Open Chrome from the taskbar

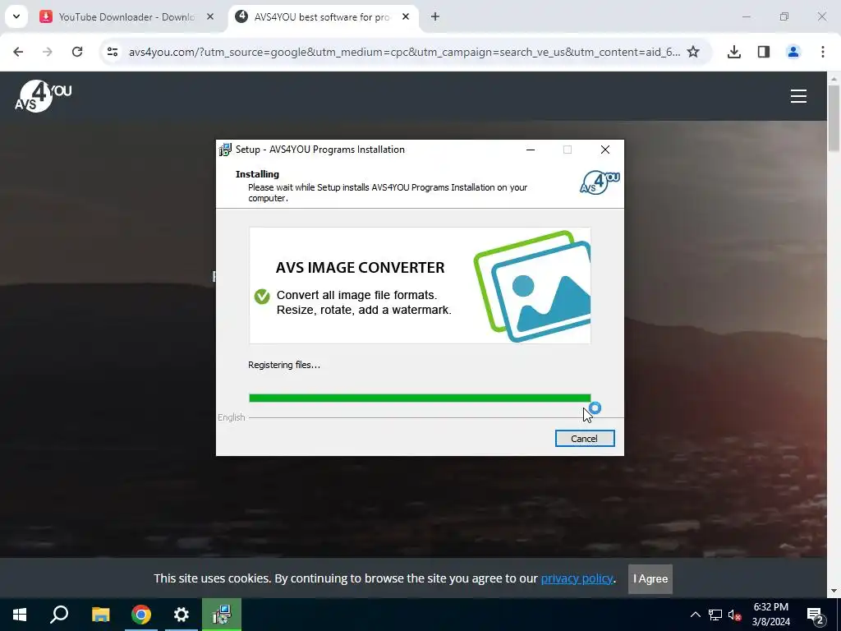coord(141,615)
